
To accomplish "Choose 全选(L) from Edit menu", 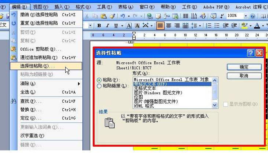I will click(x=46, y=92).
